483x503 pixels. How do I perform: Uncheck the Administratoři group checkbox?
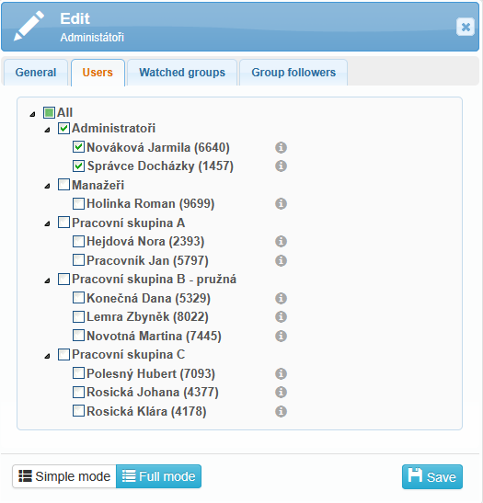click(x=63, y=129)
